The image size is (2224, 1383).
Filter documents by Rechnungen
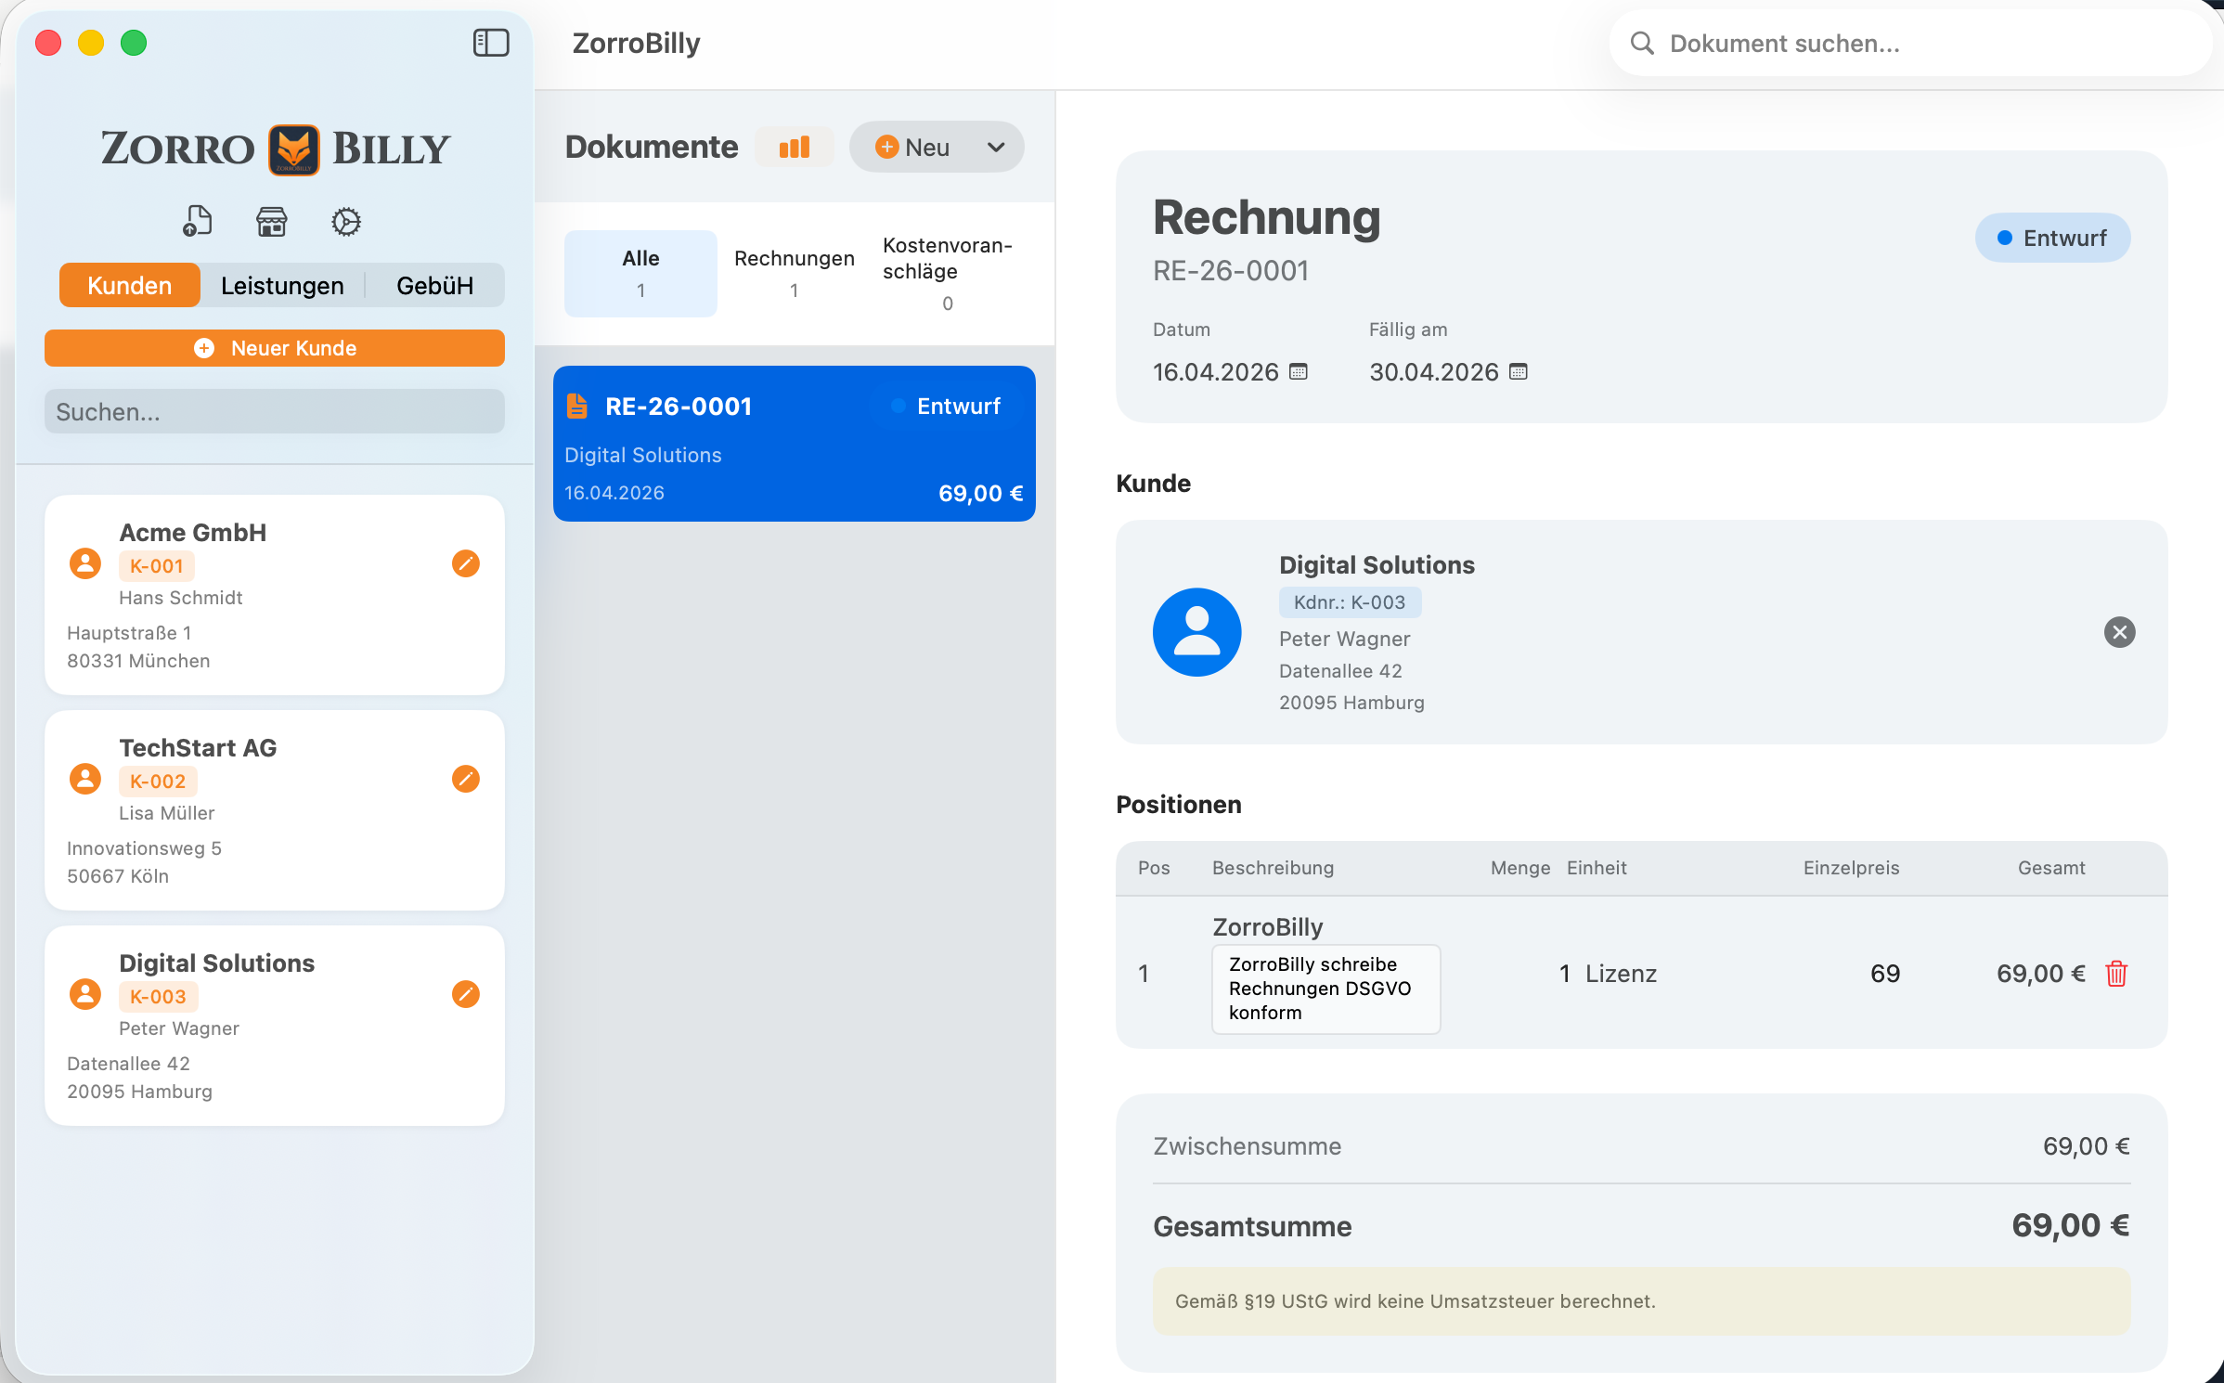click(x=795, y=274)
